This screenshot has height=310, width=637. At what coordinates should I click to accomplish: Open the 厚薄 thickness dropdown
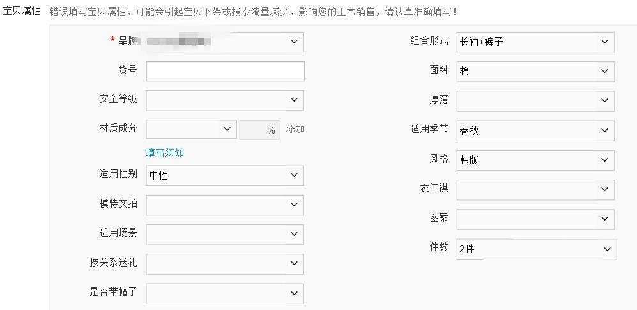[535, 101]
